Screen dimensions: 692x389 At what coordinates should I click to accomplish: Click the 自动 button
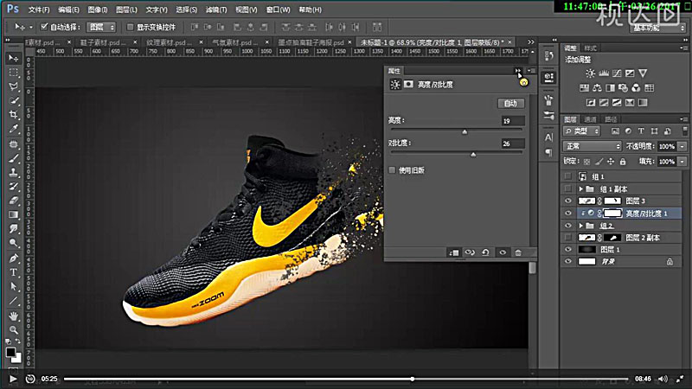tap(511, 103)
